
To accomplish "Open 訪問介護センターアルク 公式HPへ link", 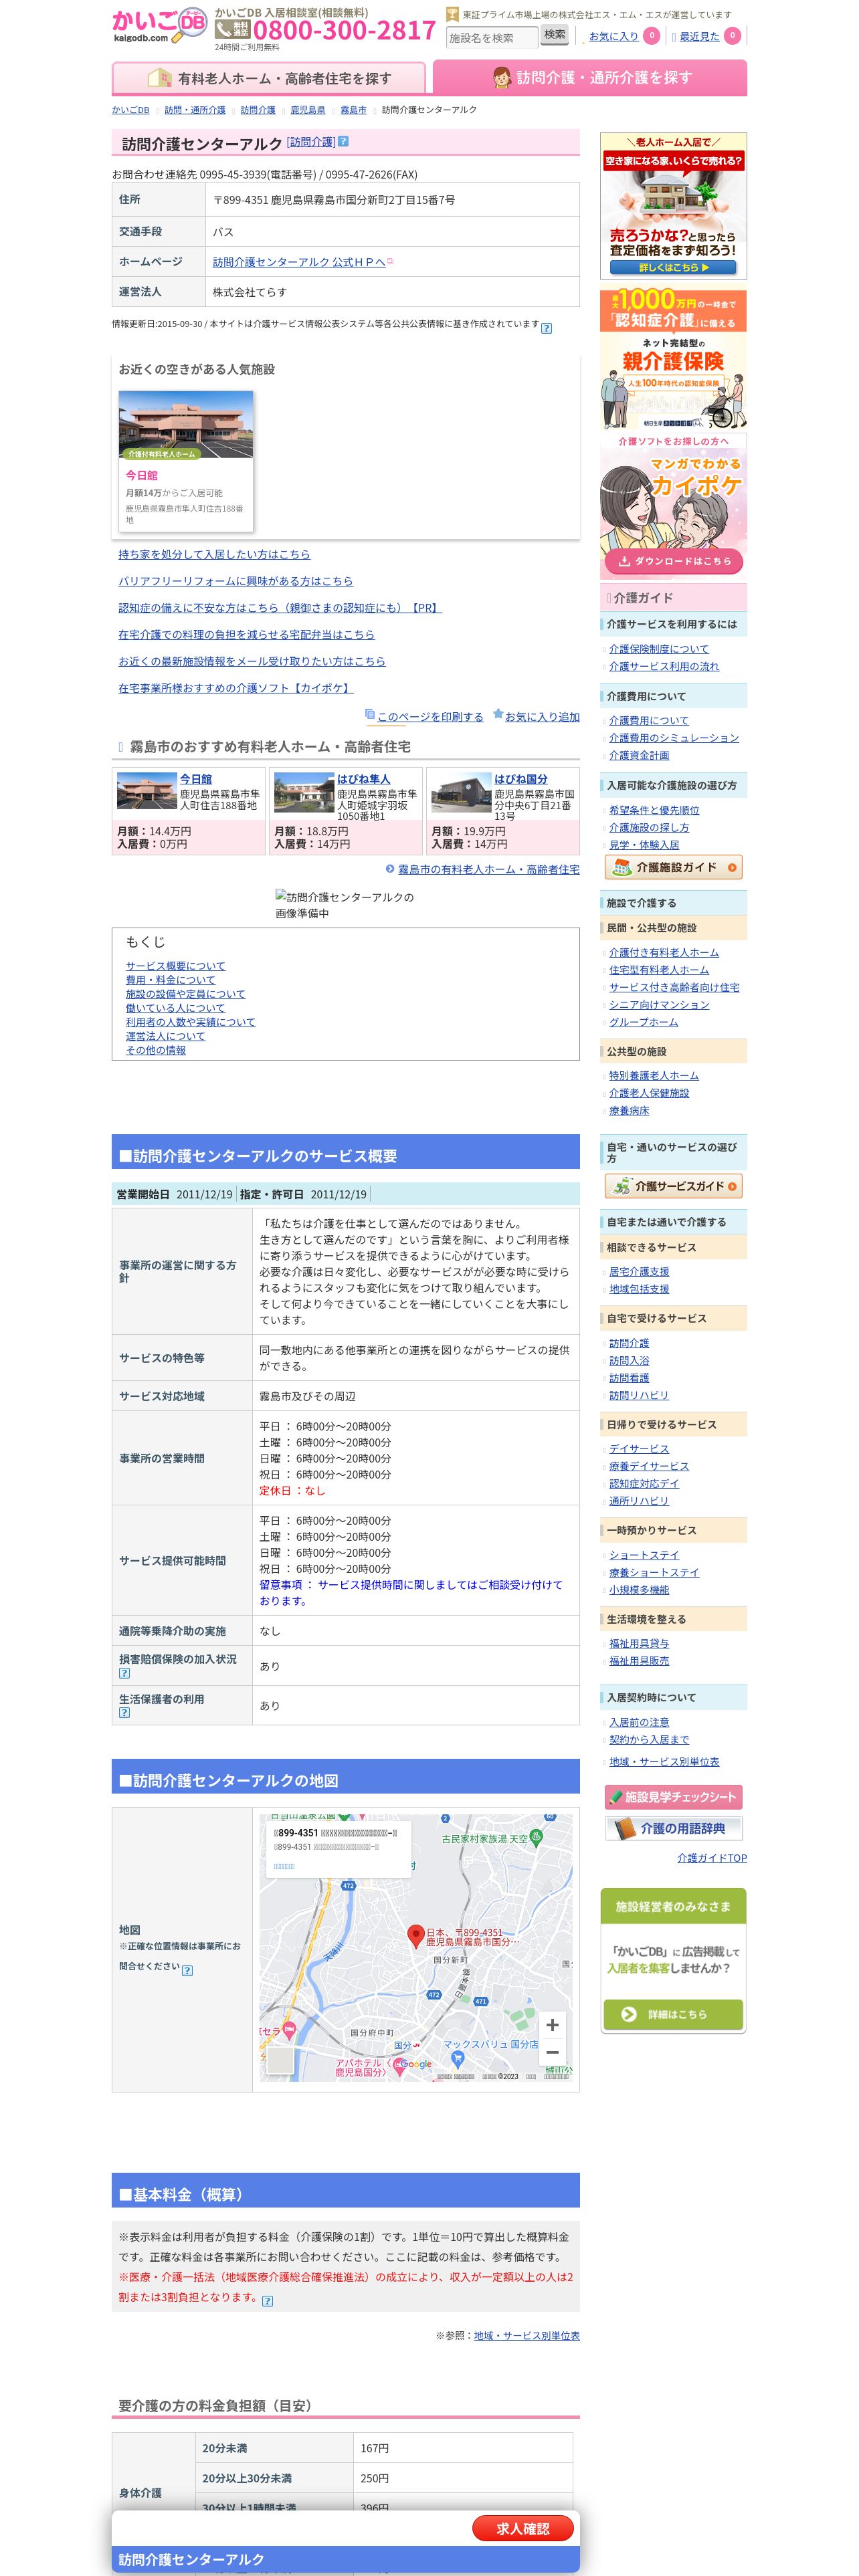I will click(x=299, y=262).
